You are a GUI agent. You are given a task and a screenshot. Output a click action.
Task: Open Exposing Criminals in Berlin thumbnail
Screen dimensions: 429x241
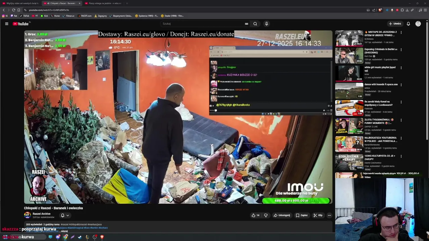click(x=349, y=55)
